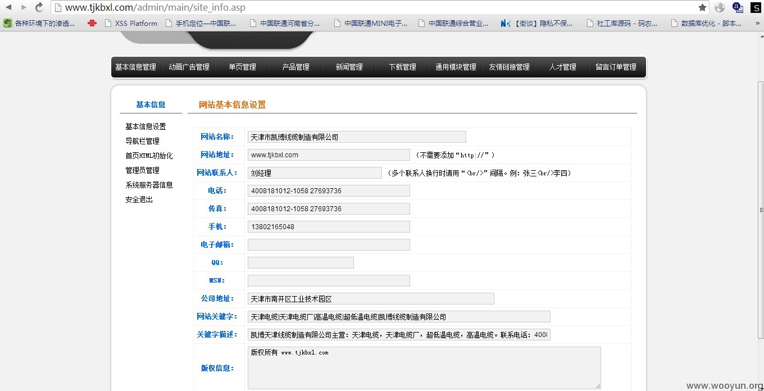Click the 电话 input field
This screenshot has width=764, height=391.
pos(329,191)
